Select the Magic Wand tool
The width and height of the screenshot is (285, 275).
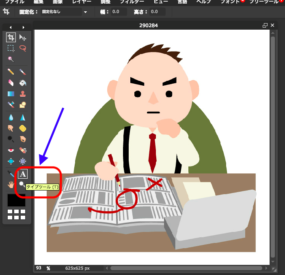pyautogui.click(x=11, y=59)
